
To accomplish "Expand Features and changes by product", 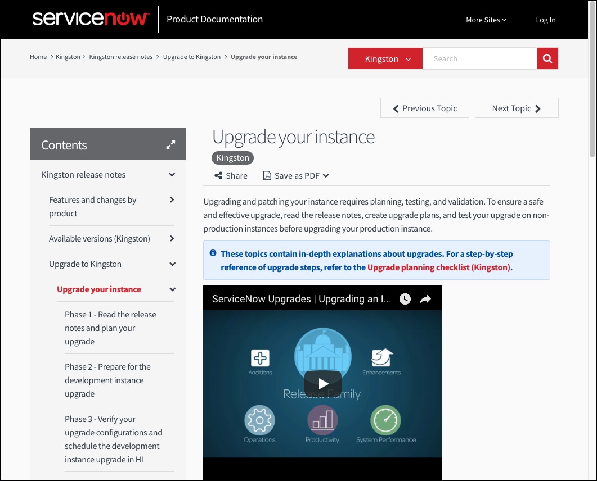I will 172,199.
